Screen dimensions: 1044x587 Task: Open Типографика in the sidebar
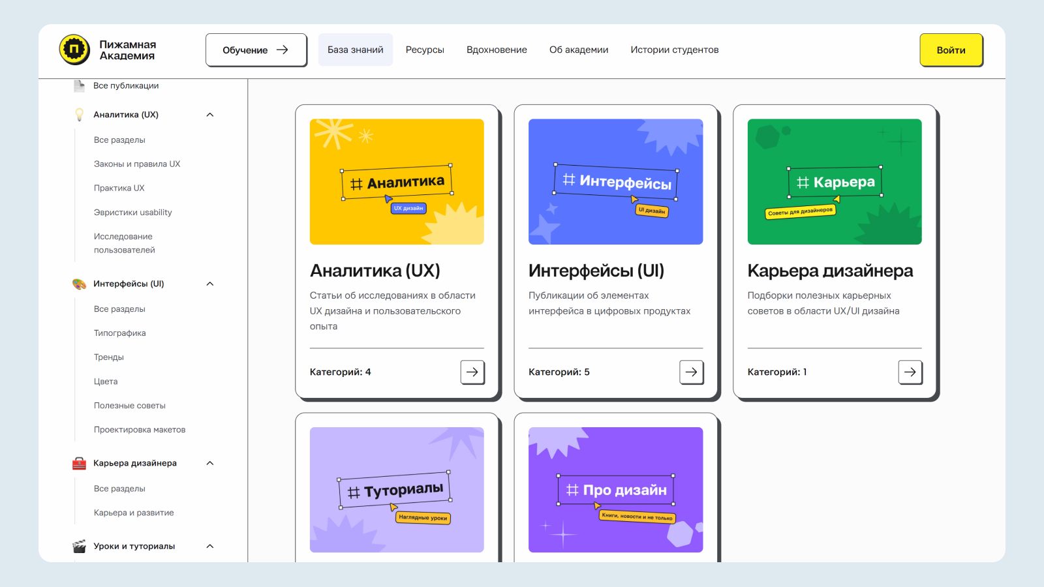pos(121,333)
